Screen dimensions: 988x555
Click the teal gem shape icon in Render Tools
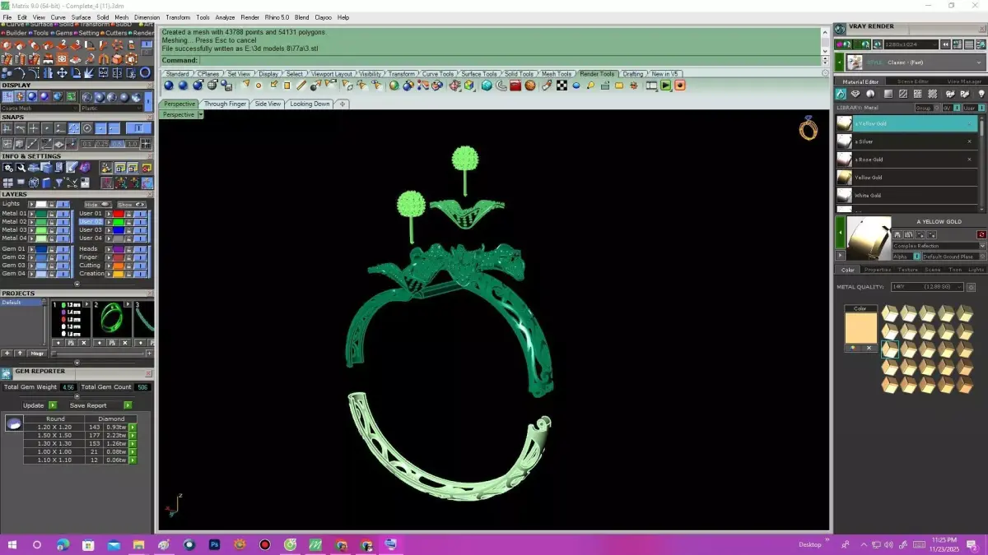click(487, 85)
